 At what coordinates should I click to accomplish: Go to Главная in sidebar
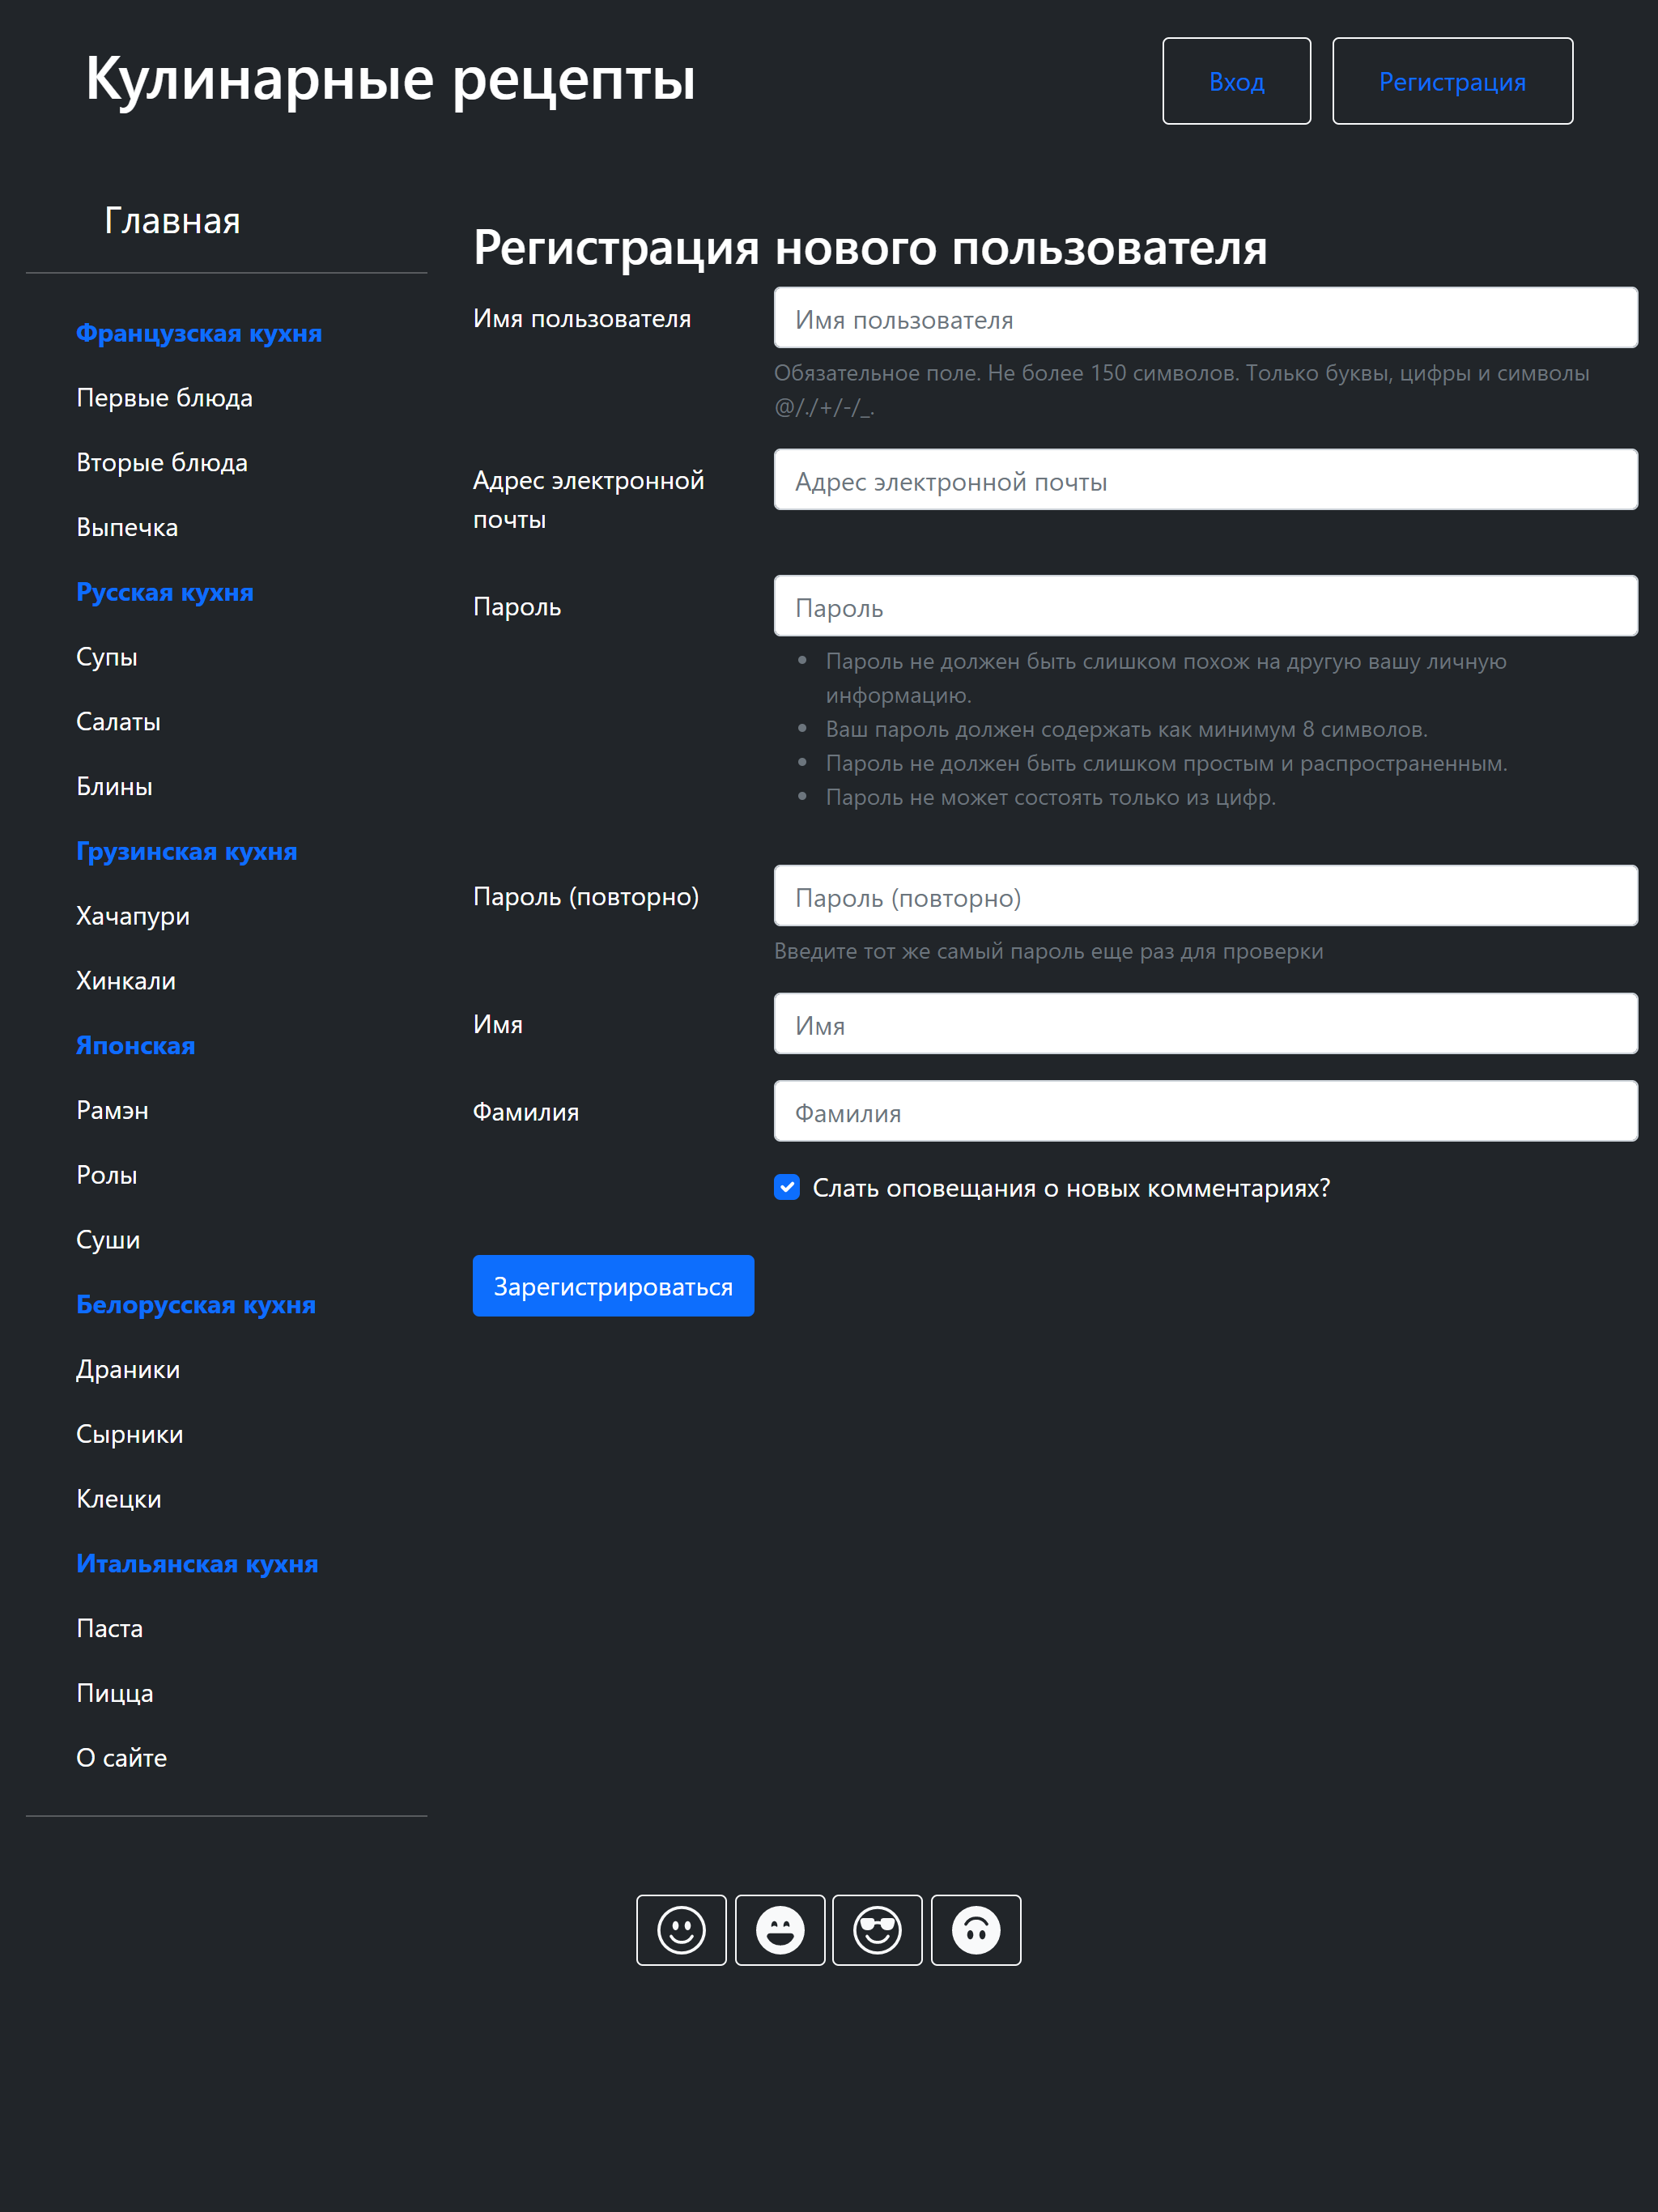pyautogui.click(x=172, y=221)
